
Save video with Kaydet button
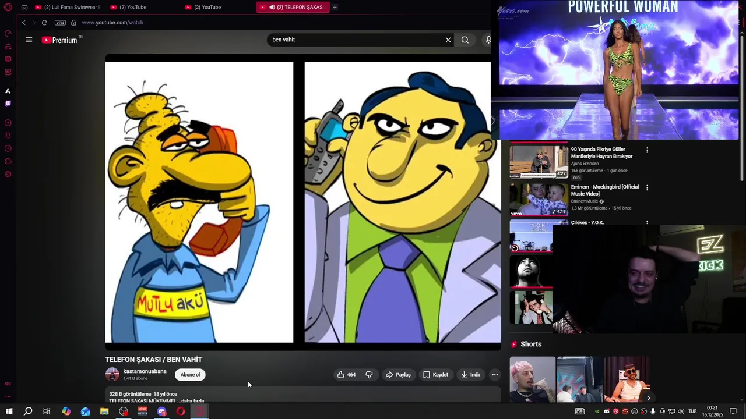coord(436,375)
